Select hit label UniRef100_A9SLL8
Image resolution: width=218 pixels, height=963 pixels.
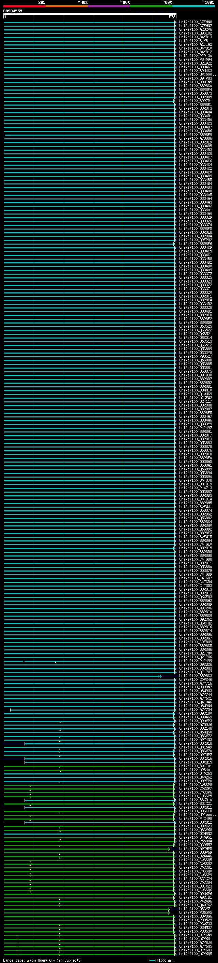(196, 811)
